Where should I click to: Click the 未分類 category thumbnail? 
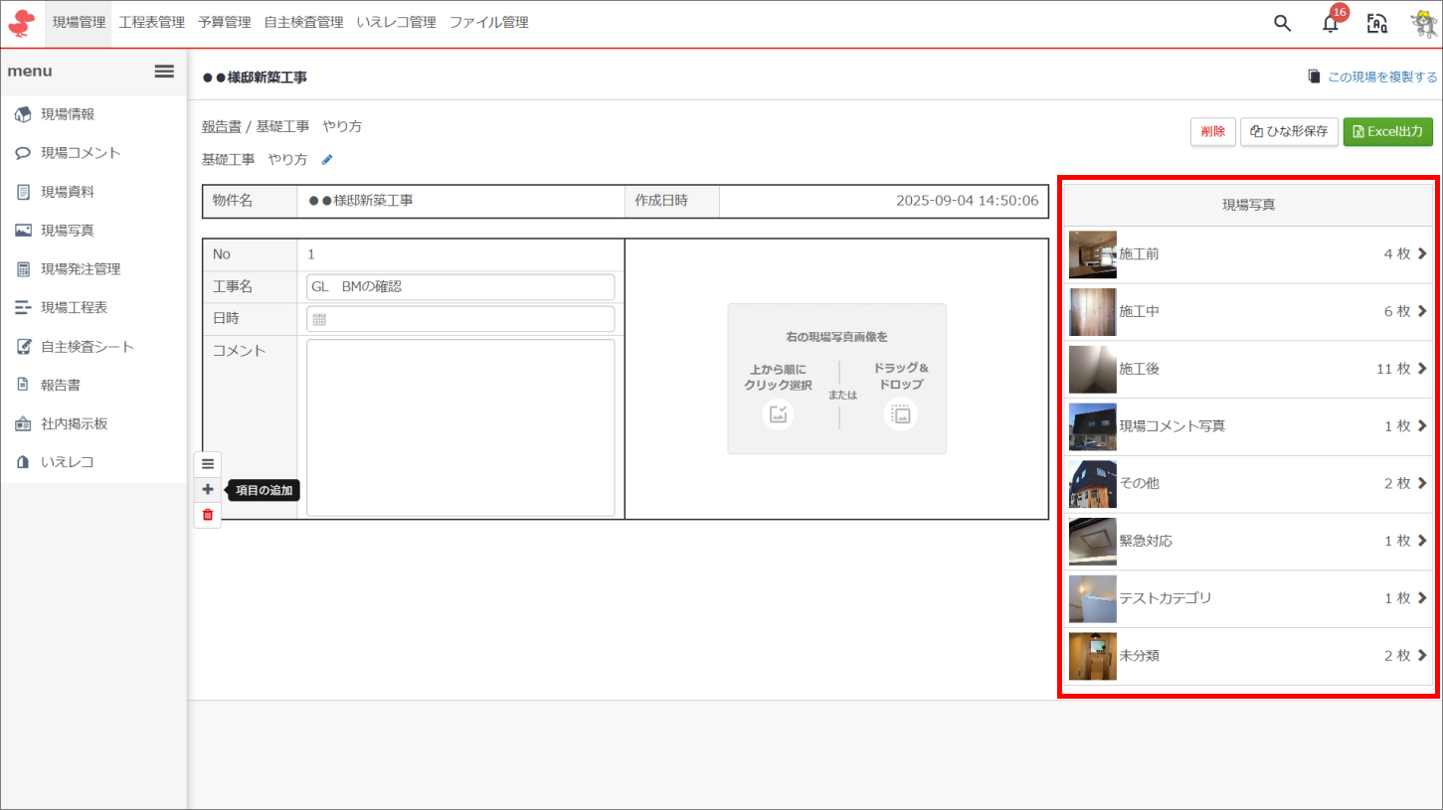[1092, 656]
